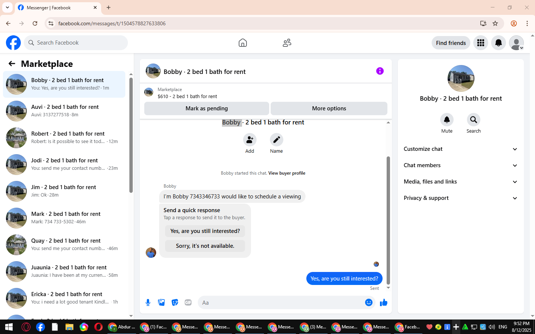Open emoji picker smiley icon

point(369,302)
